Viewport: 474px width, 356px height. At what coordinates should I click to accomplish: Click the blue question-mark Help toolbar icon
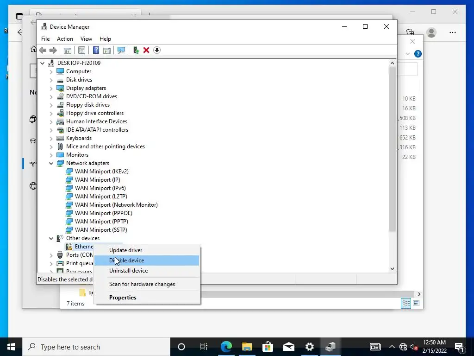[96, 50]
